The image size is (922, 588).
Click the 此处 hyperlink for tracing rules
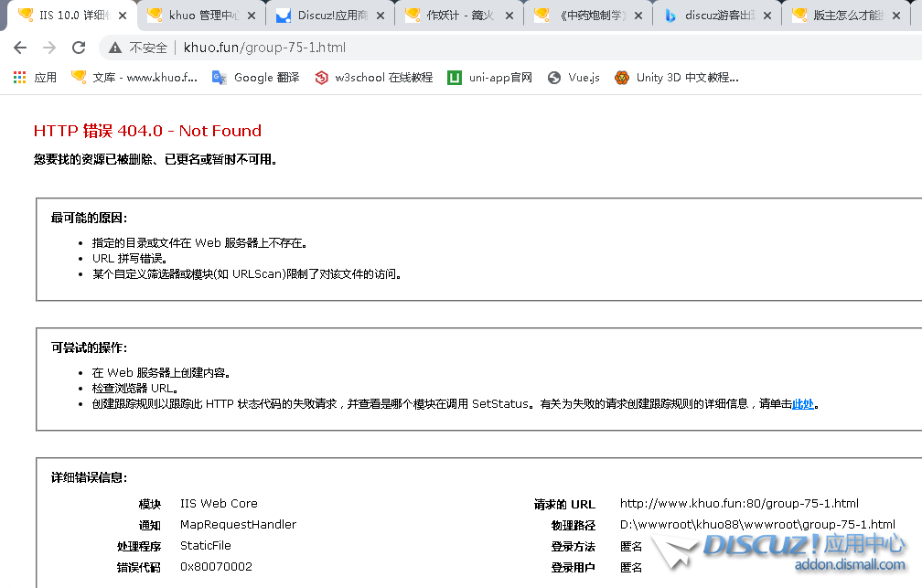pos(802,404)
